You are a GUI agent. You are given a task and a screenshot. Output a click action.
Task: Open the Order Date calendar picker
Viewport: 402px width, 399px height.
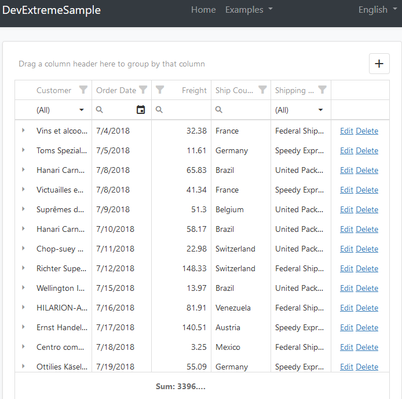point(141,110)
